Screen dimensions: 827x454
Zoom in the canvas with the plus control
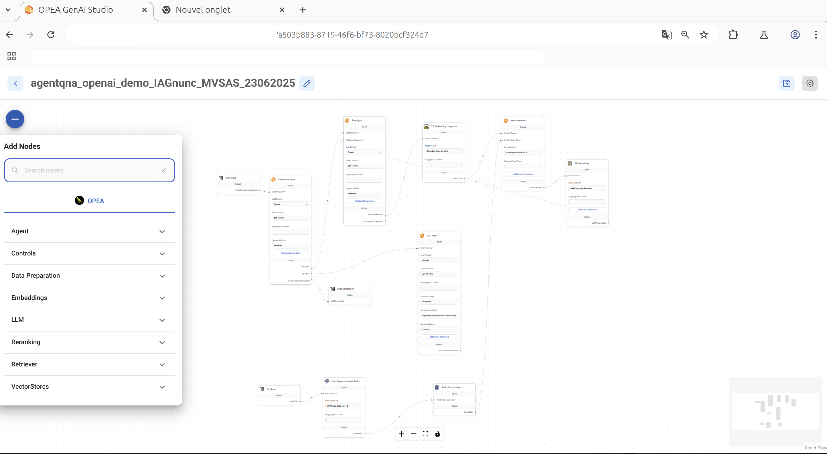[x=401, y=434]
